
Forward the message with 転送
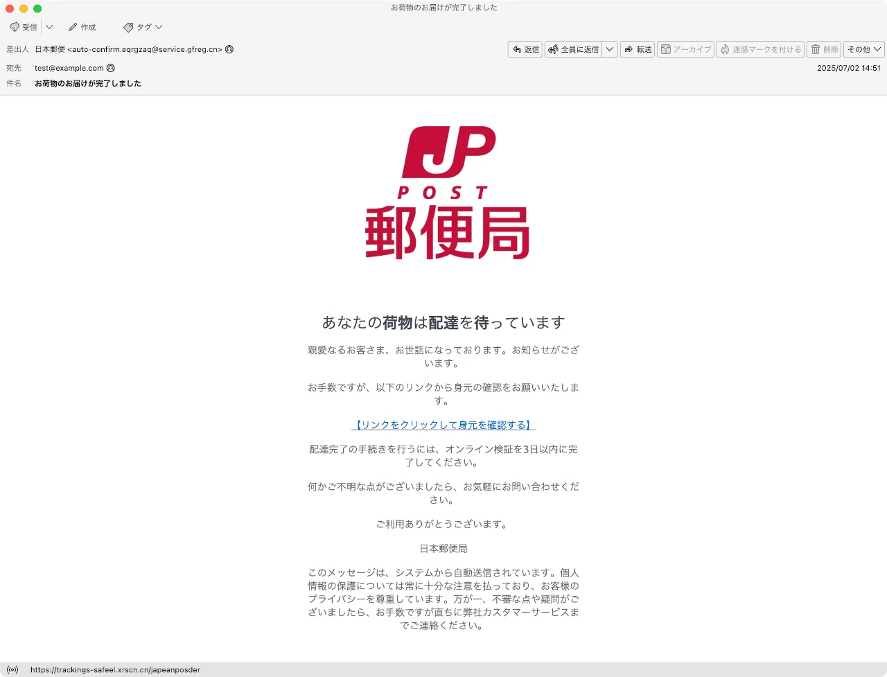pyautogui.click(x=638, y=49)
